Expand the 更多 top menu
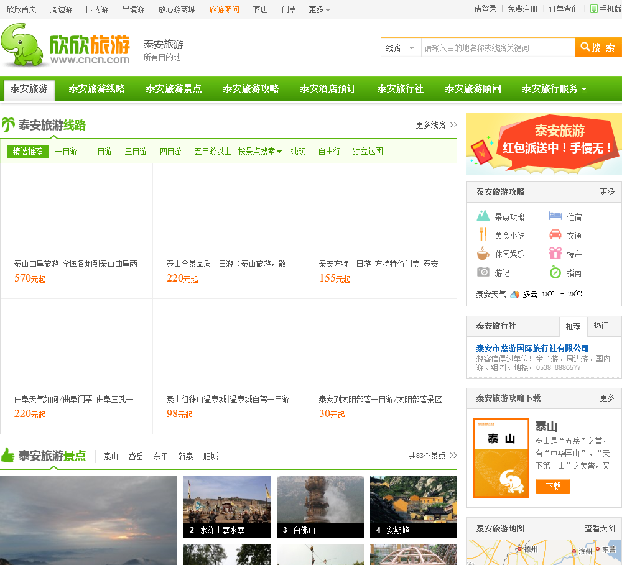 click(319, 9)
